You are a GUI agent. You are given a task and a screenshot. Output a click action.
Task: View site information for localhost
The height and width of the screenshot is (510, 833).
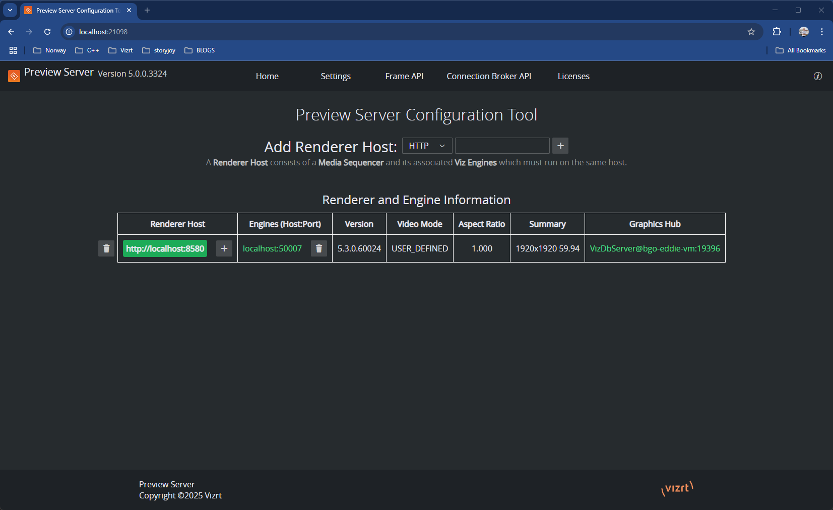point(69,32)
